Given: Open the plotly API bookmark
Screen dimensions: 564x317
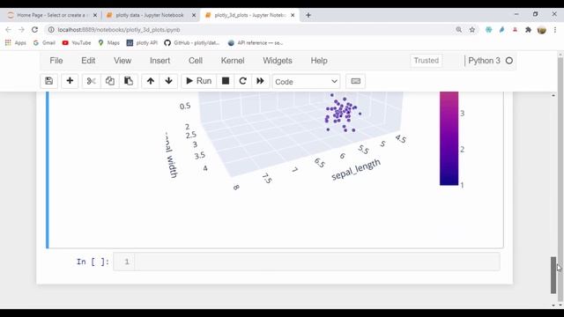Looking at the screenshot, I should coord(142,43).
